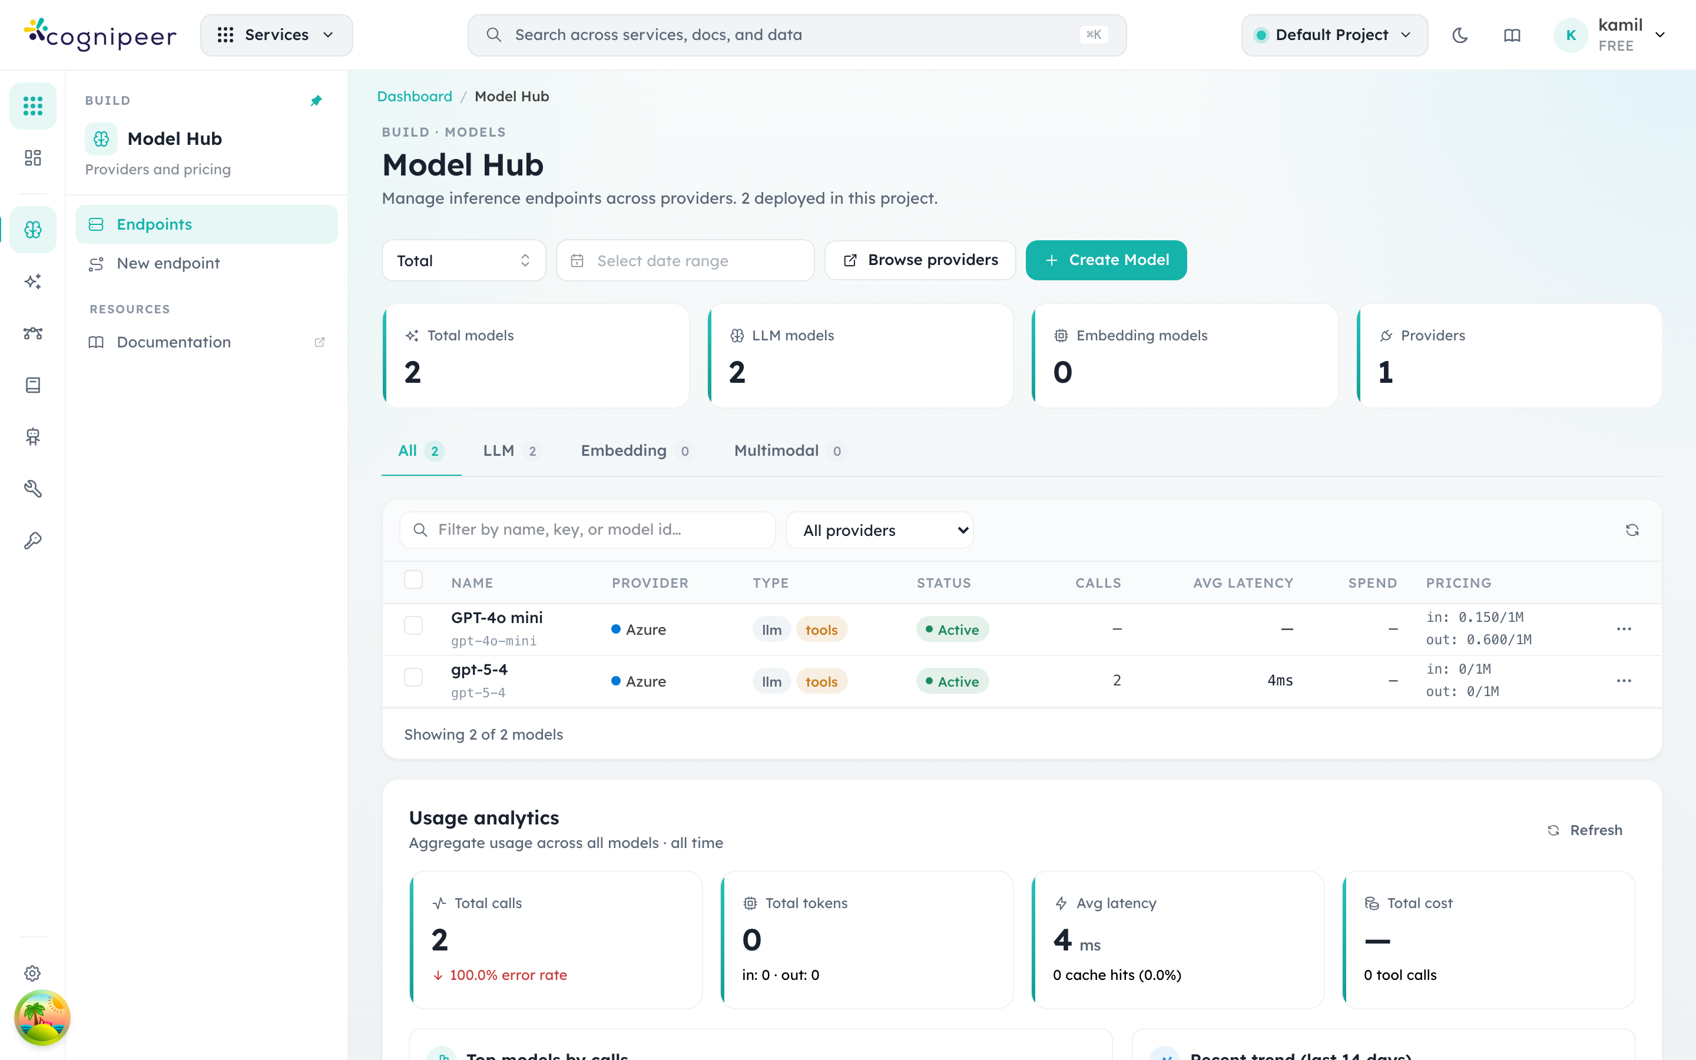Click the NAME column header
This screenshot has height=1060, width=1696.
(472, 583)
